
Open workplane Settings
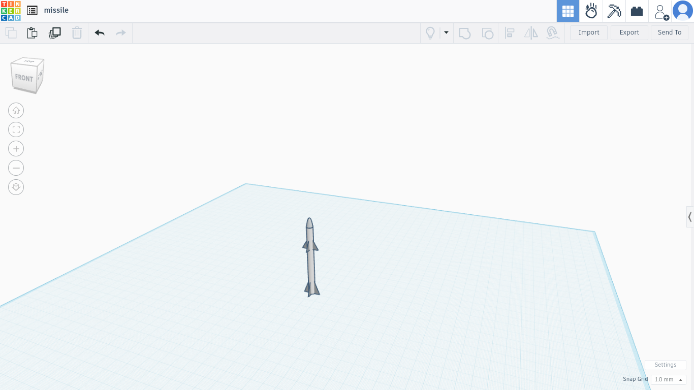(x=666, y=365)
